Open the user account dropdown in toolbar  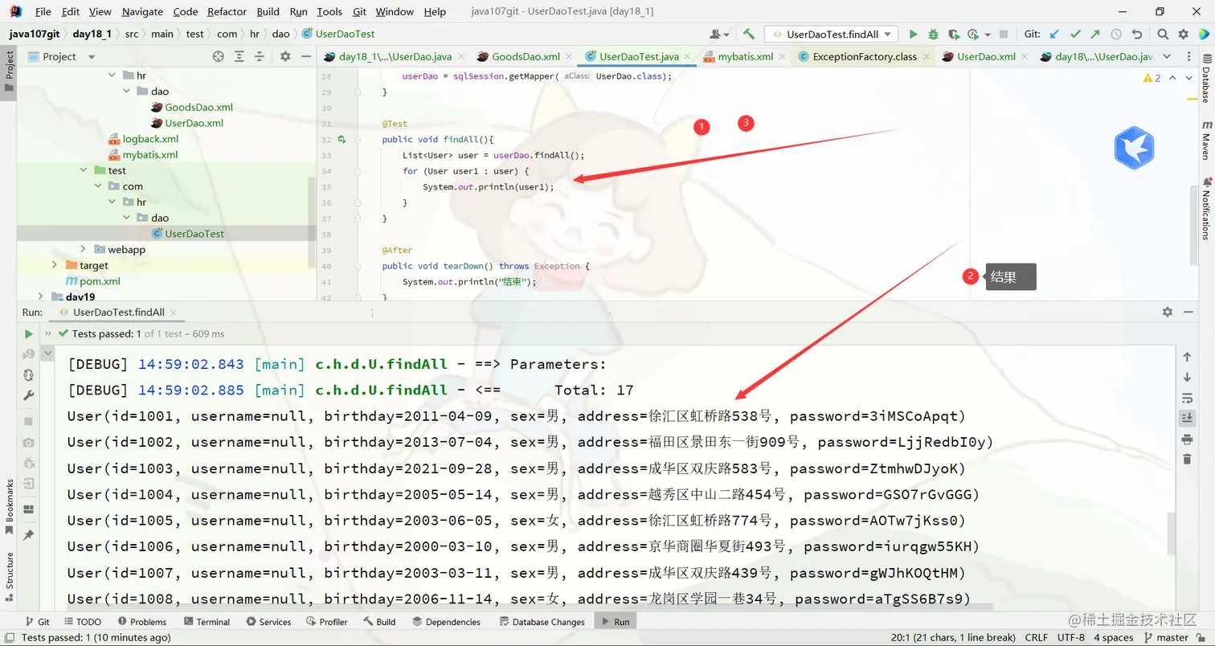tap(719, 35)
